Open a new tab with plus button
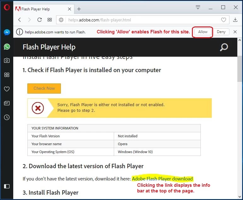 [79, 9]
